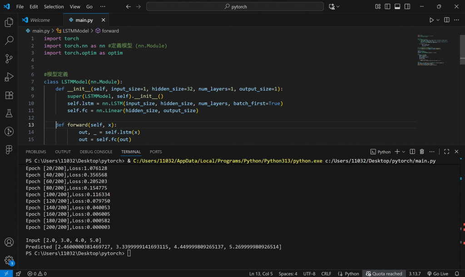Click the Run Python File play button

click(x=431, y=20)
